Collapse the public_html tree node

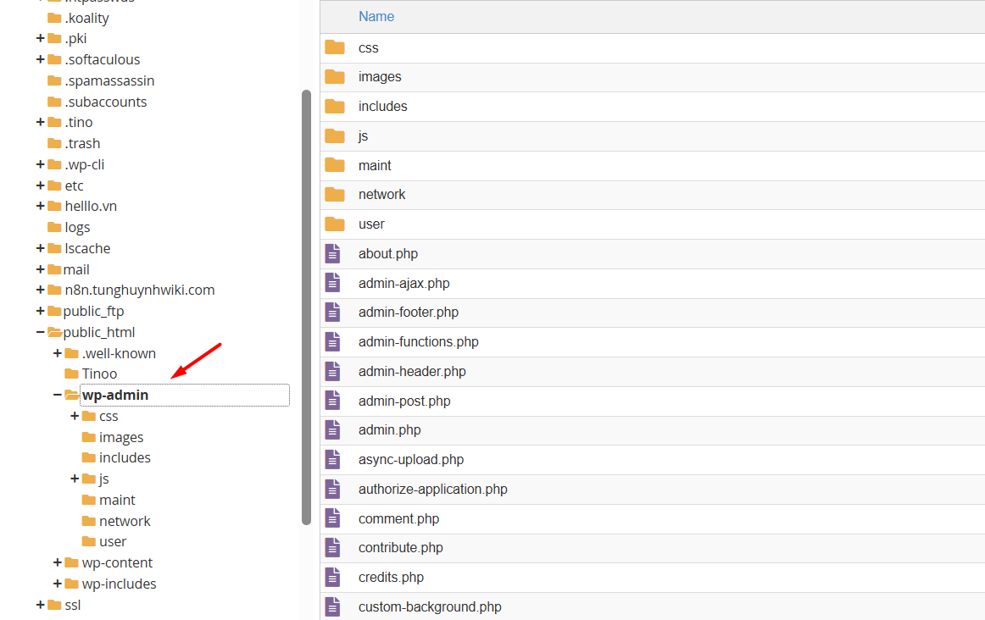[x=40, y=332]
